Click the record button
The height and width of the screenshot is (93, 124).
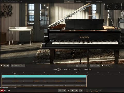pyautogui.click(x=72, y=90)
